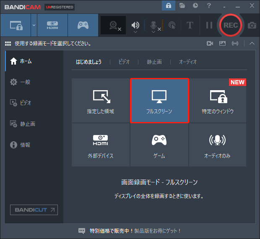This screenshot has height=239, width=260.
Task: Switch to the はじめましょう tab
Action: [89, 62]
